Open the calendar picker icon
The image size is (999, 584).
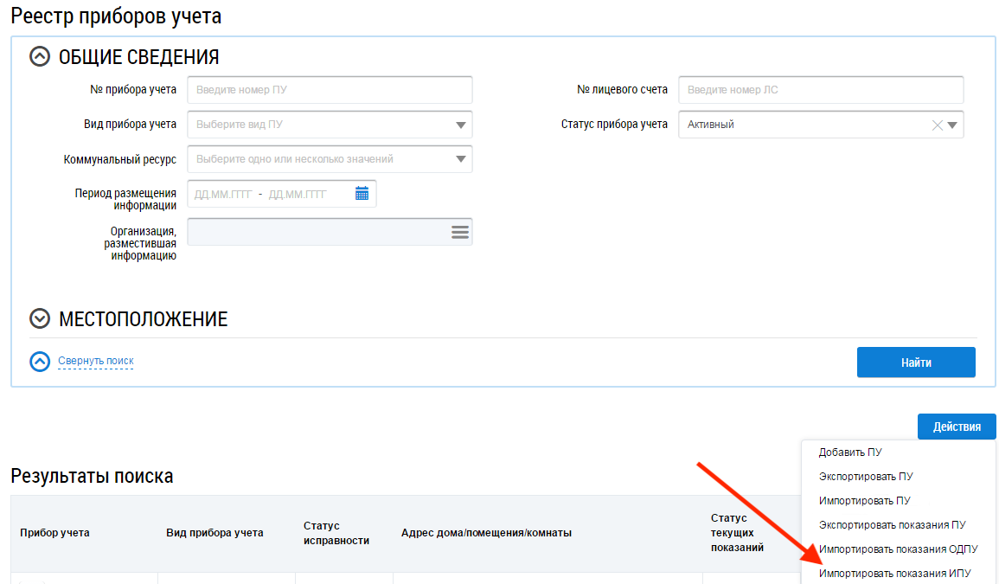coord(362,194)
